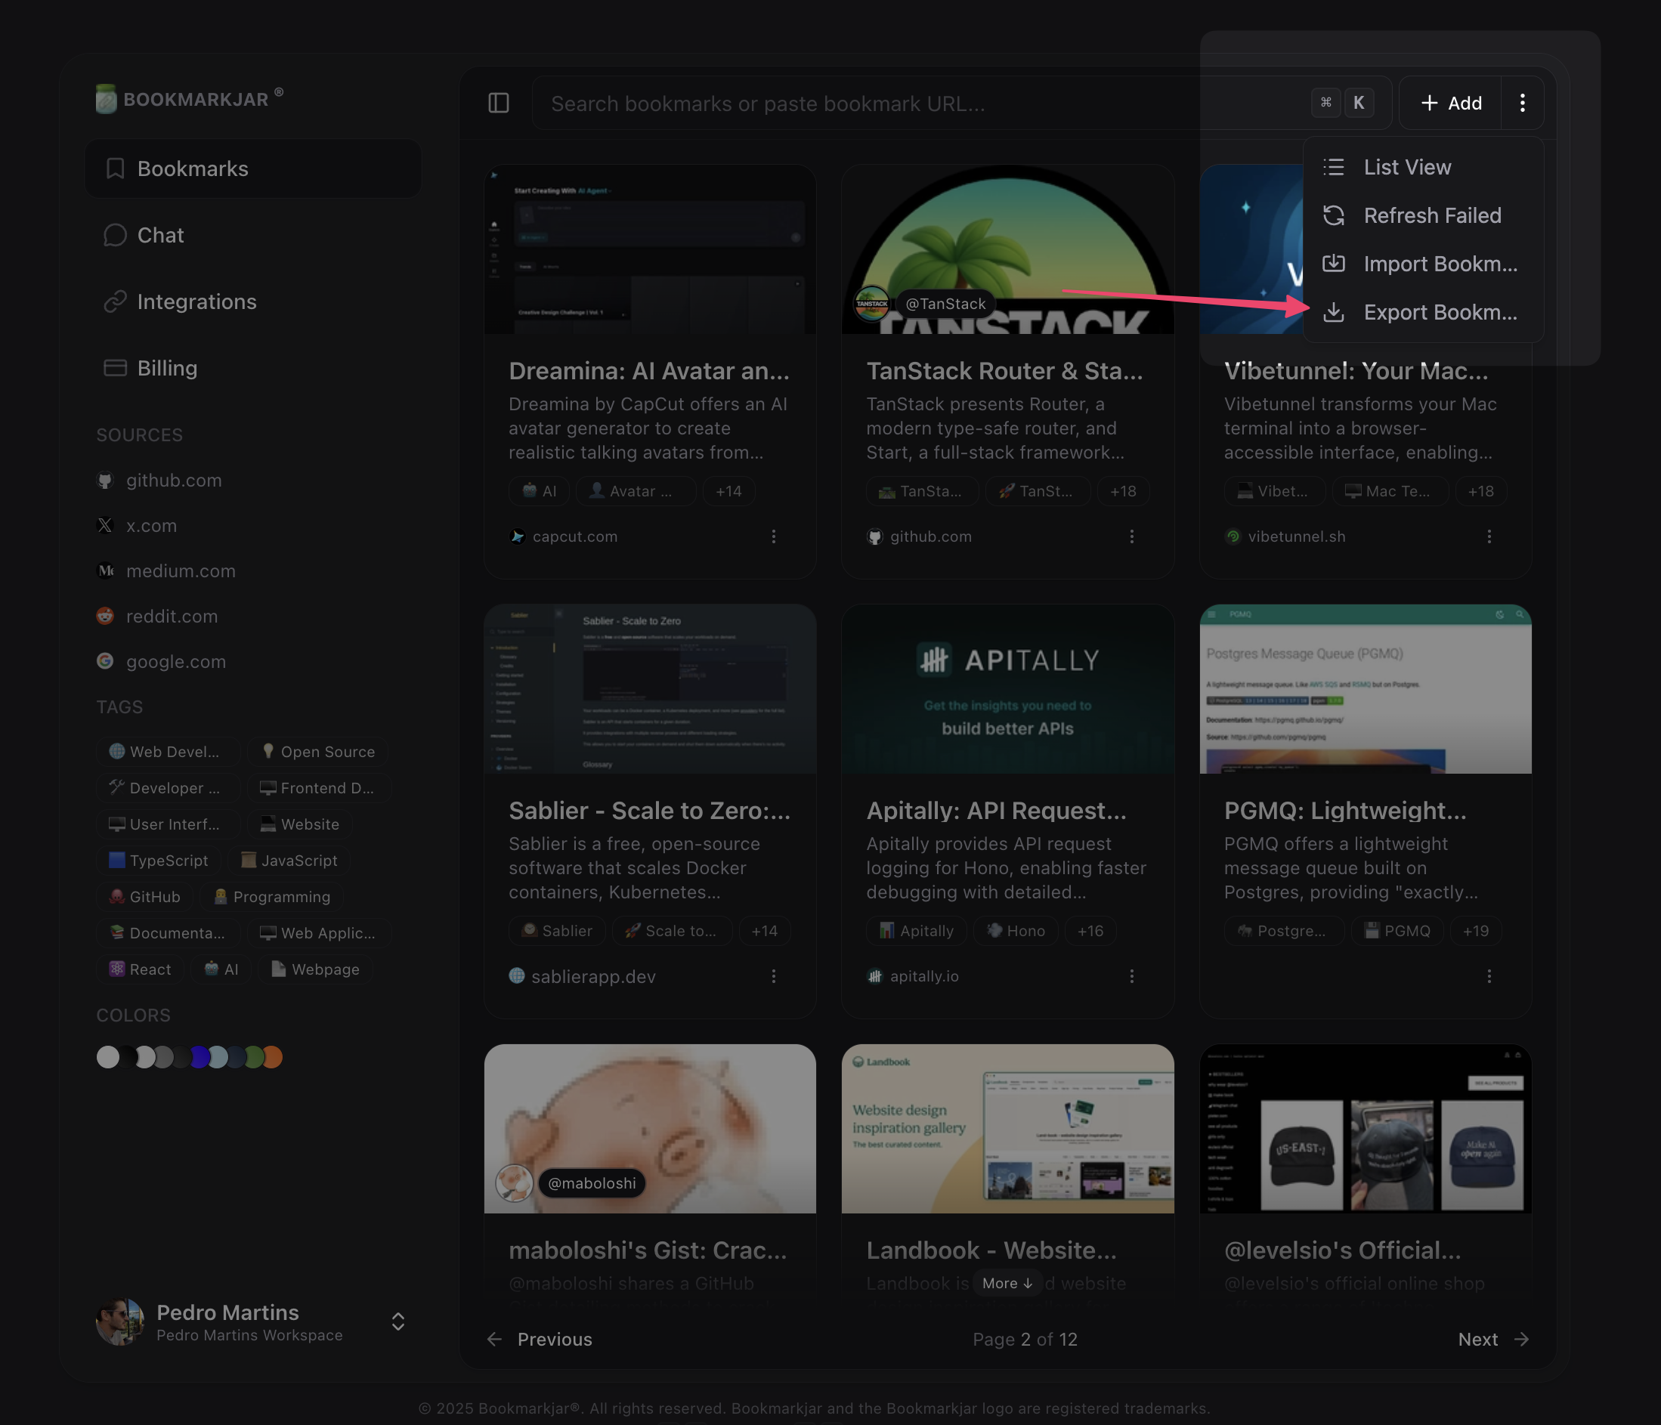The height and width of the screenshot is (1425, 1661).
Task: Open the three-dot menu beside Add
Action: click(1521, 104)
